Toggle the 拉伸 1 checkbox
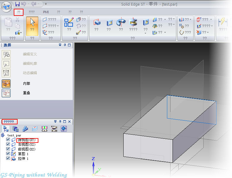Image resolution: width=232 pixels, height=178 pixels. (x=8, y=158)
